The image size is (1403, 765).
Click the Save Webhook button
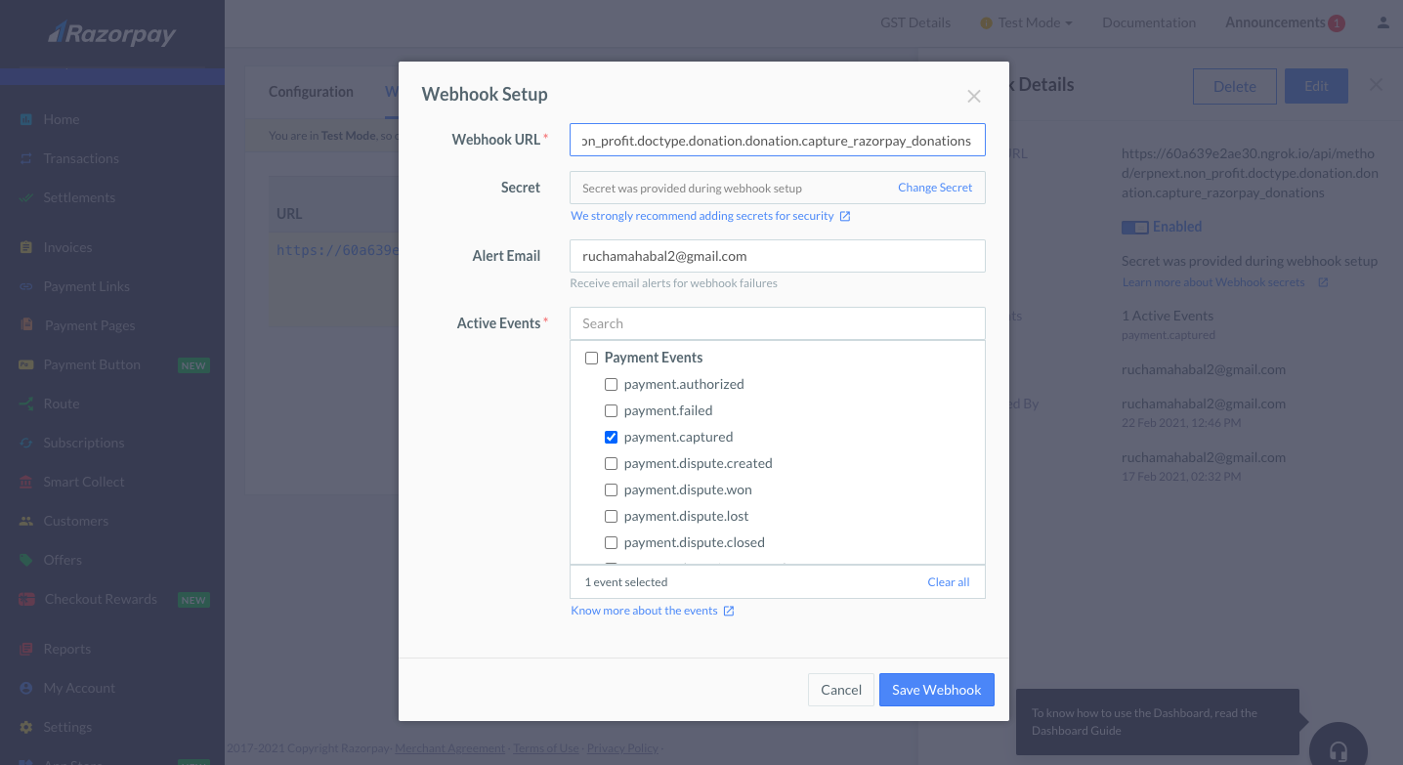click(935, 690)
